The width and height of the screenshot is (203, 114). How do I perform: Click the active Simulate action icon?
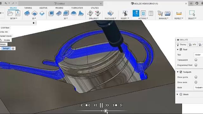tap(136, 13)
